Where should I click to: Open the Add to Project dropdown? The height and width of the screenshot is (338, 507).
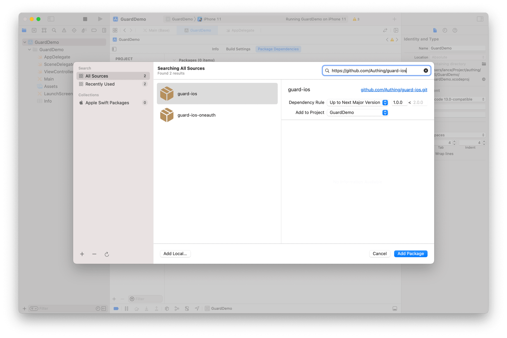point(358,113)
